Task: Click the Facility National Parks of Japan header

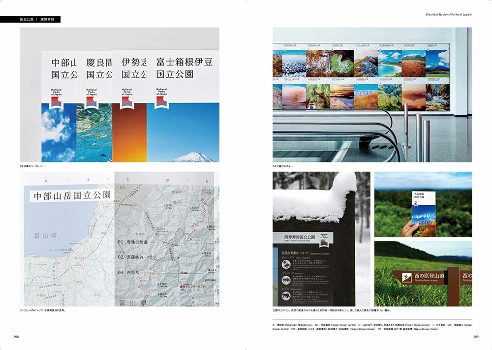Action: [x=448, y=14]
